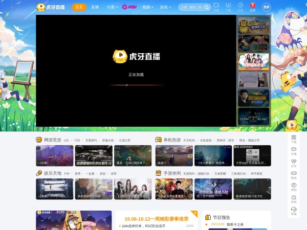Expand the 游戏 games dropdown menu

tap(165, 7)
